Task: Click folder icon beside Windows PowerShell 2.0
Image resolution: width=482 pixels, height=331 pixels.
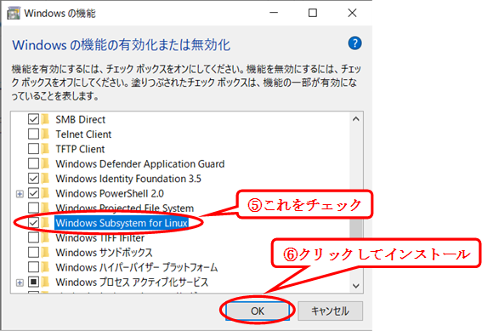Action: [45, 193]
